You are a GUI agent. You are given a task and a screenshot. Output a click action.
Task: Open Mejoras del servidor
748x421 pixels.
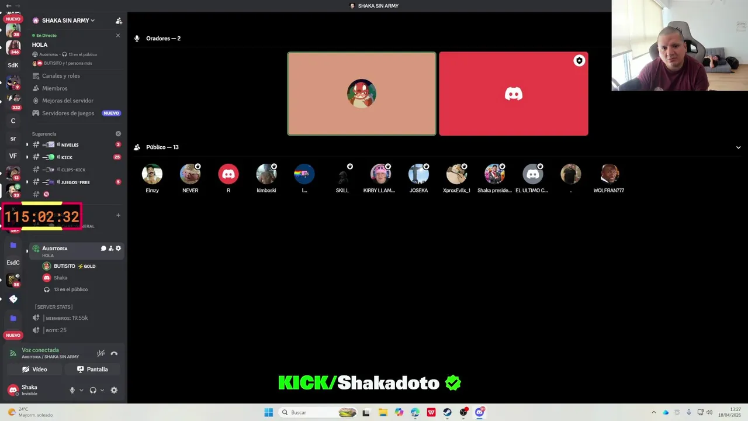point(67,101)
